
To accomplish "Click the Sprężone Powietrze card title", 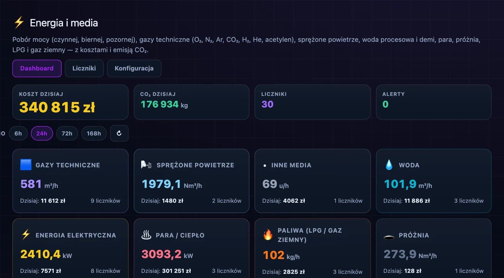I will click(x=195, y=165).
